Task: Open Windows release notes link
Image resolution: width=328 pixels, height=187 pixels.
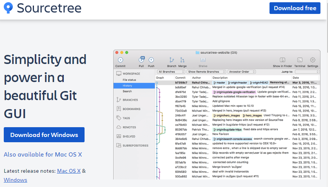Action: point(15,180)
